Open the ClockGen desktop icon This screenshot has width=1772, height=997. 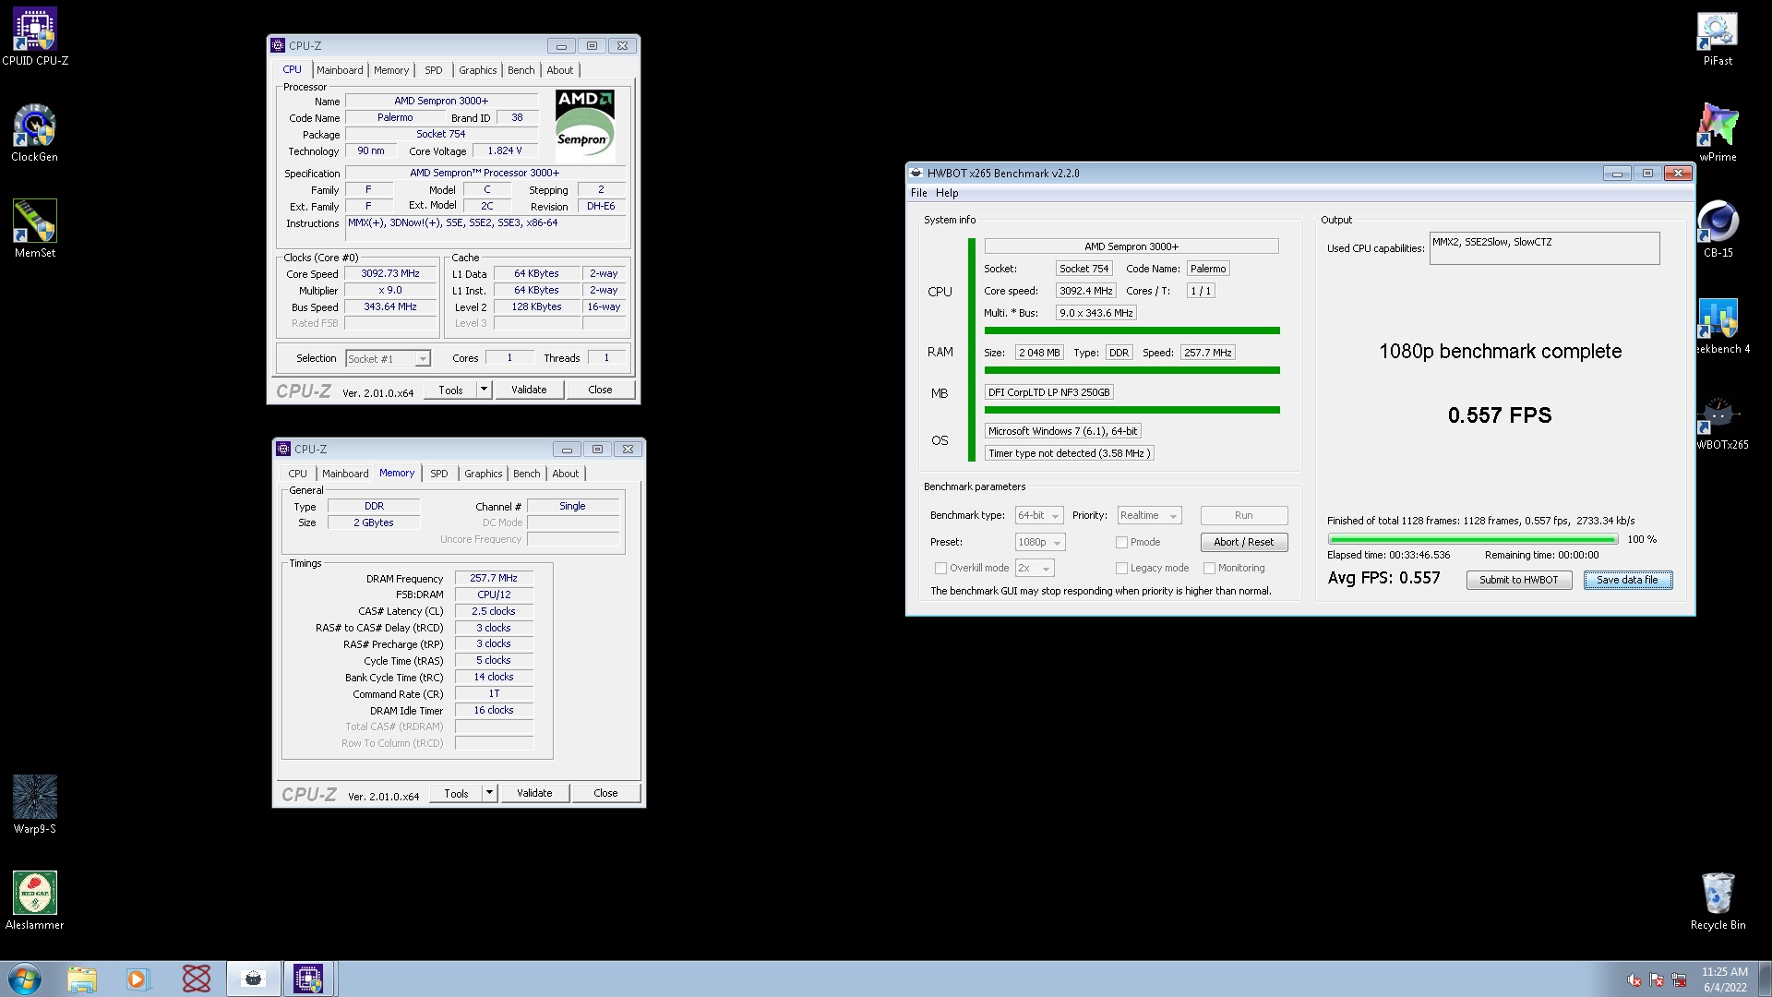35,133
